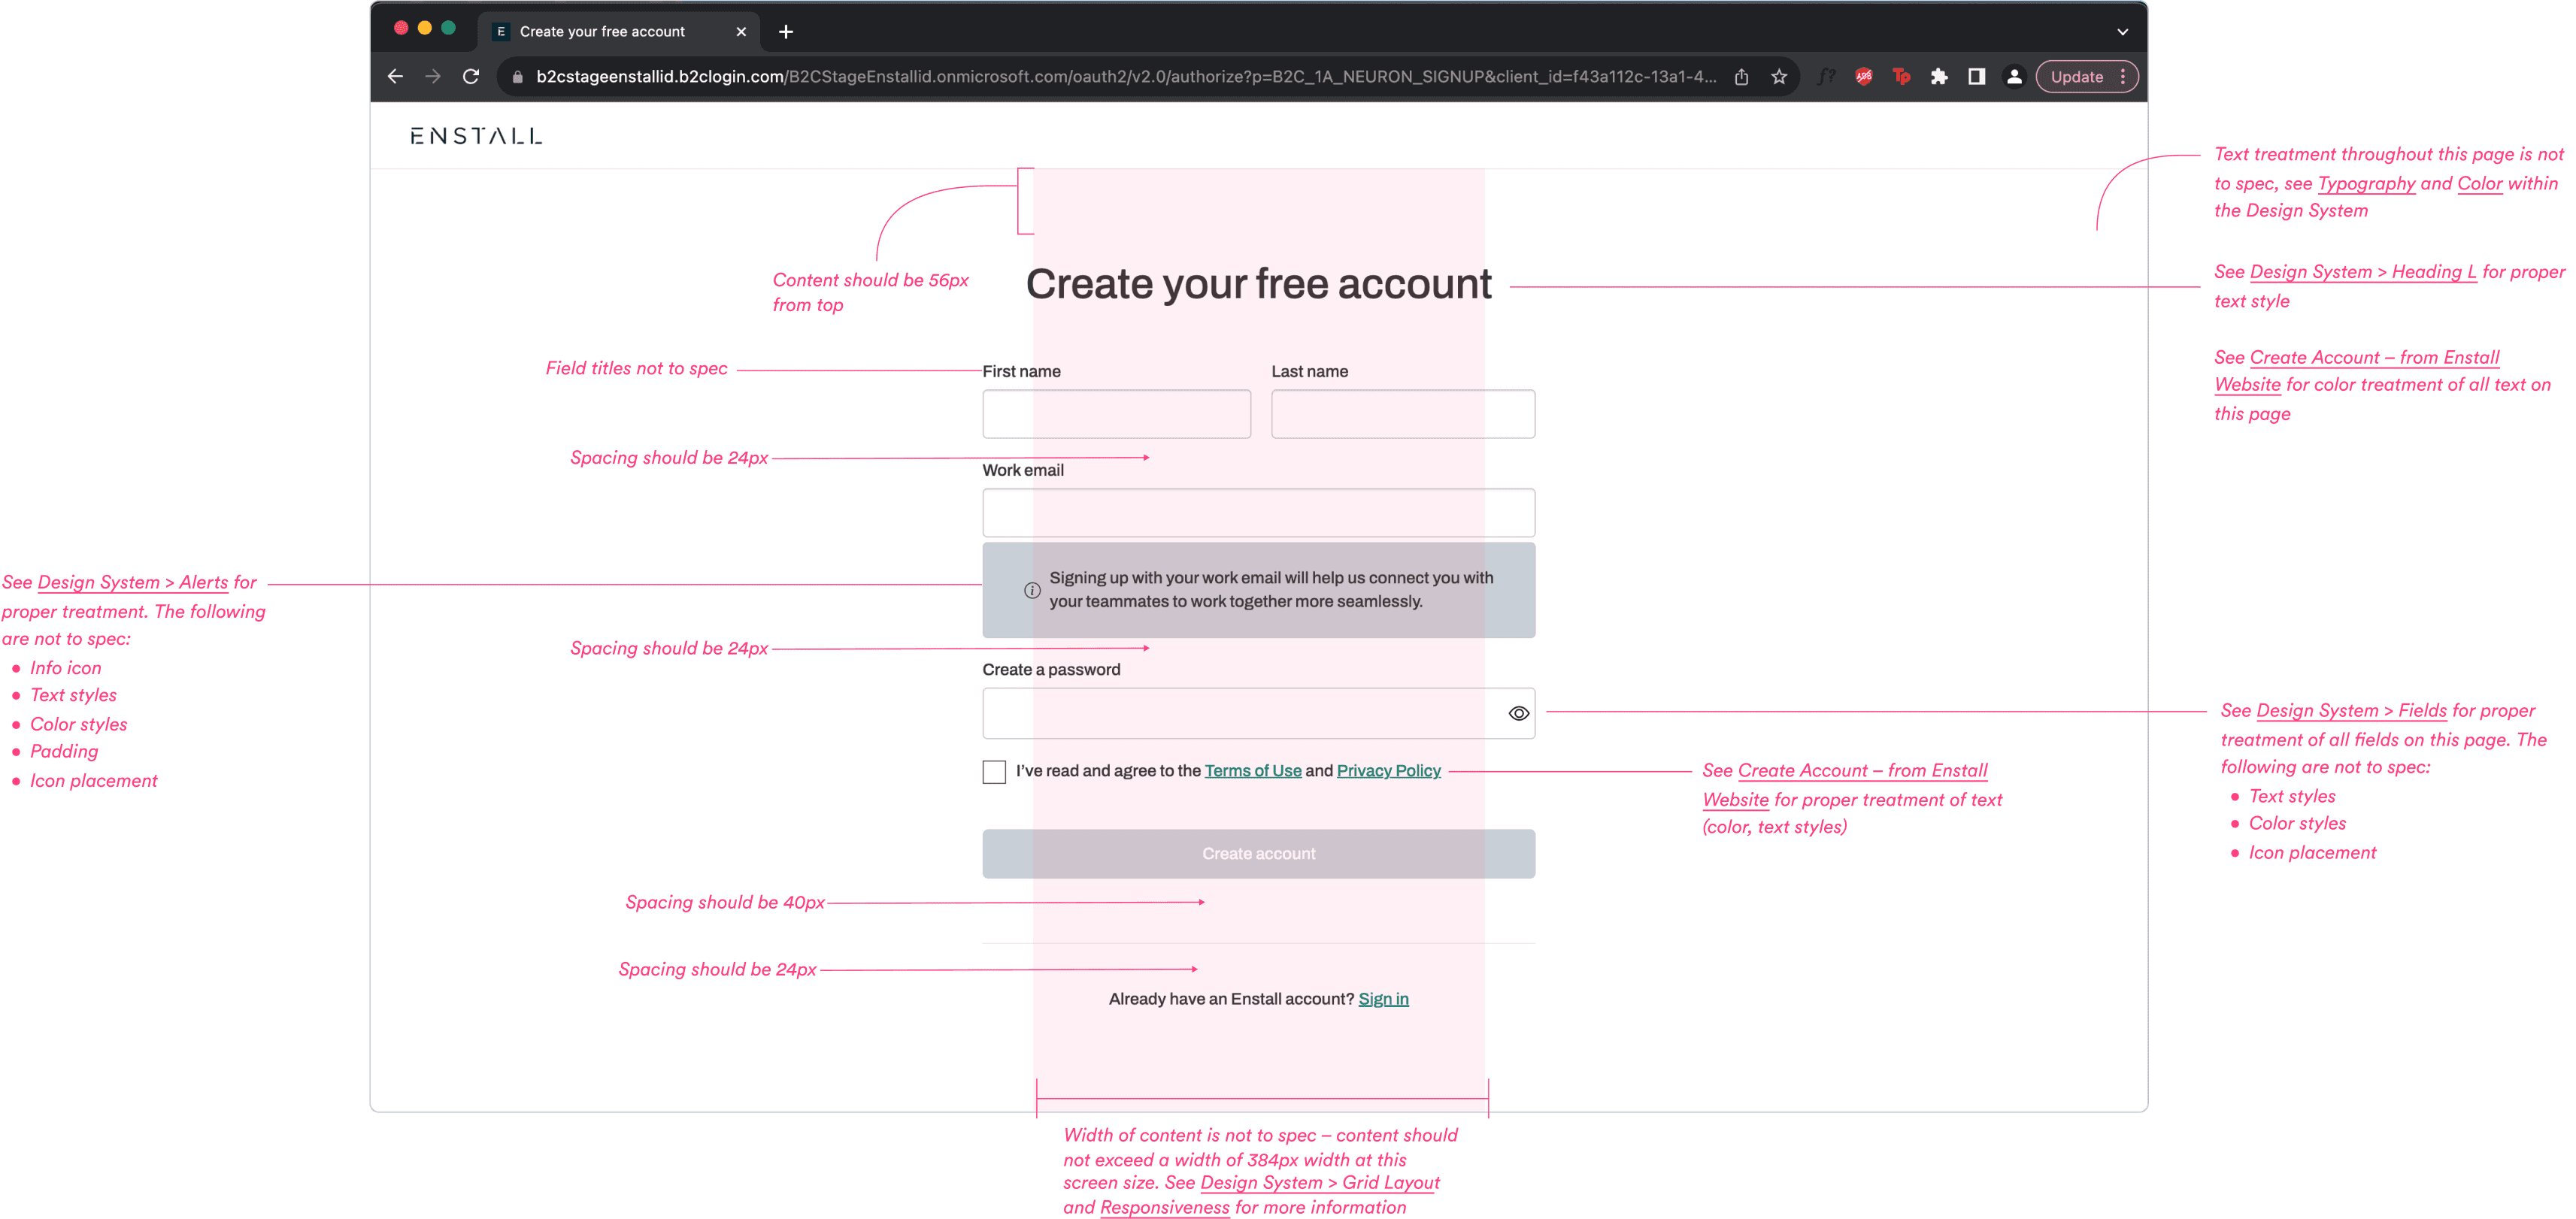The height and width of the screenshot is (1219, 2576).
Task: Click the info icon in email alert
Action: click(x=1032, y=591)
